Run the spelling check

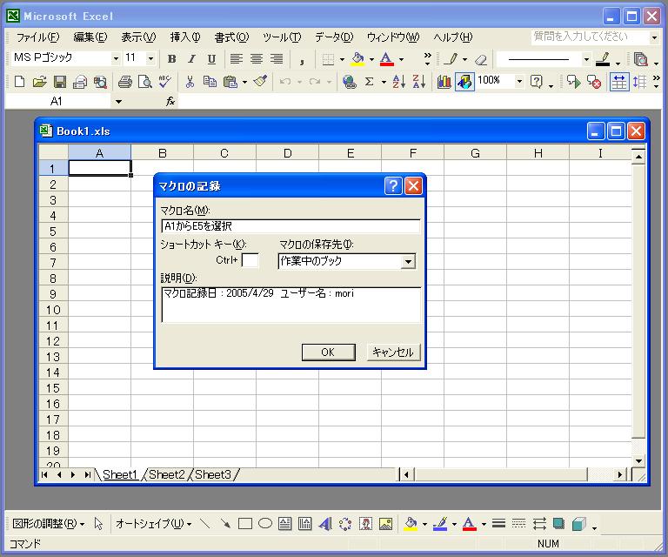[x=164, y=82]
